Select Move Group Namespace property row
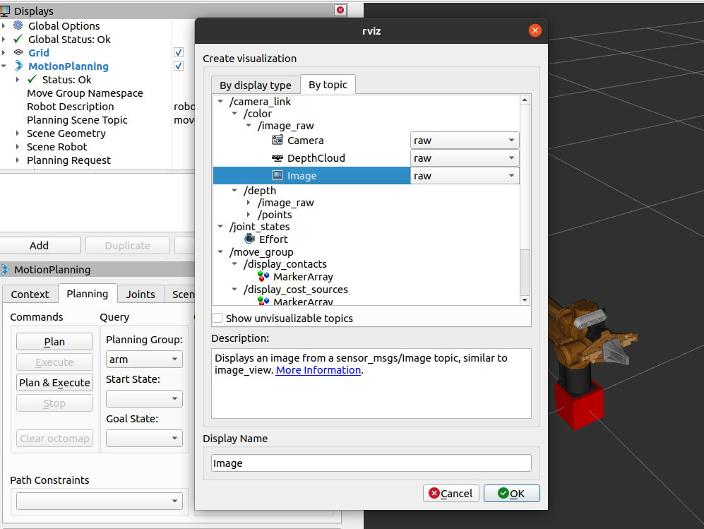Image resolution: width=704 pixels, height=529 pixels. tap(85, 93)
